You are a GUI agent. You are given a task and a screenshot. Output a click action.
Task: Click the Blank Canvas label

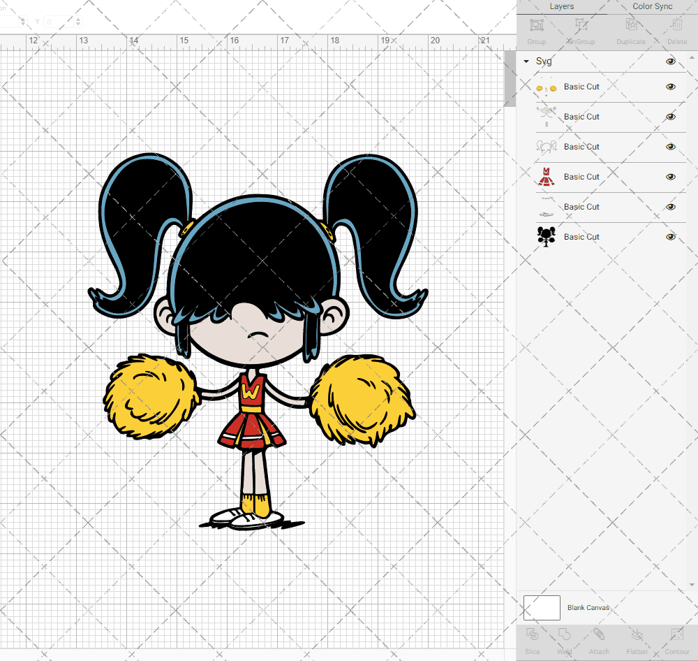pos(588,607)
